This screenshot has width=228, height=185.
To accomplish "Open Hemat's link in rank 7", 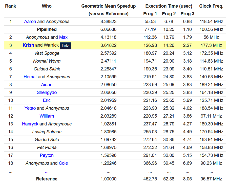I will pyautogui.click(x=30, y=77).
